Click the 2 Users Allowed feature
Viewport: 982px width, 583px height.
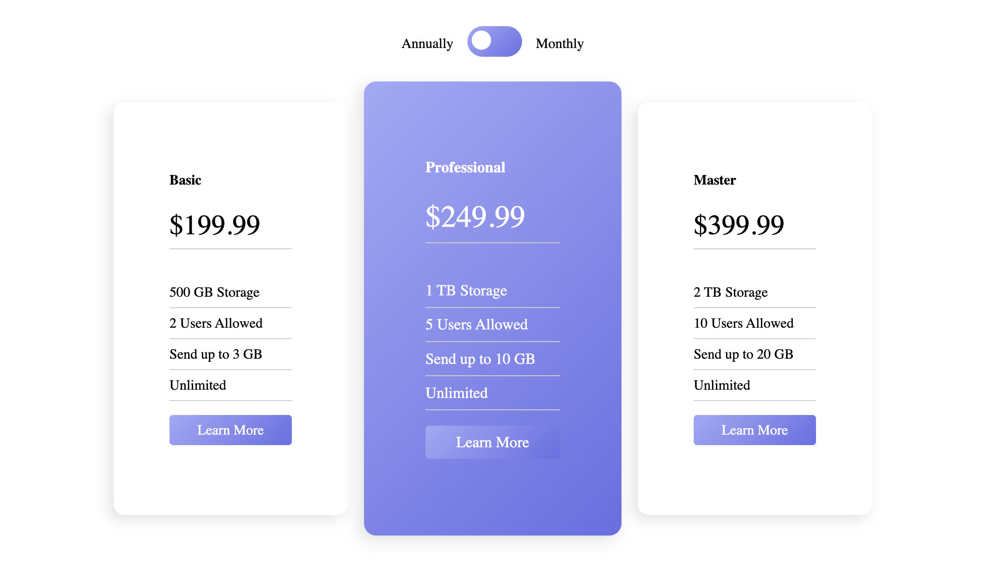click(216, 323)
